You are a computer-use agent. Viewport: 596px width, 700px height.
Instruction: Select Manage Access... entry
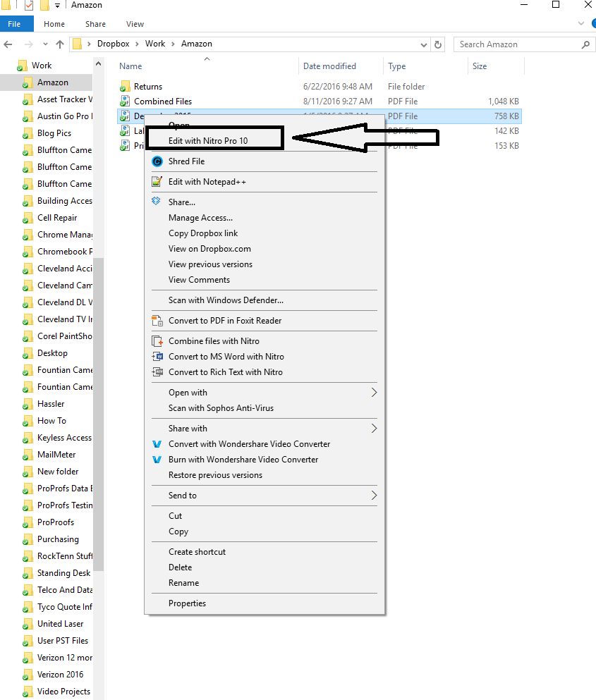200,218
